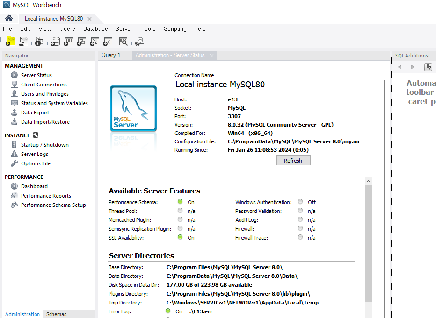Click the Startup / Shutdown icon
The image size is (436, 318).
point(14,145)
